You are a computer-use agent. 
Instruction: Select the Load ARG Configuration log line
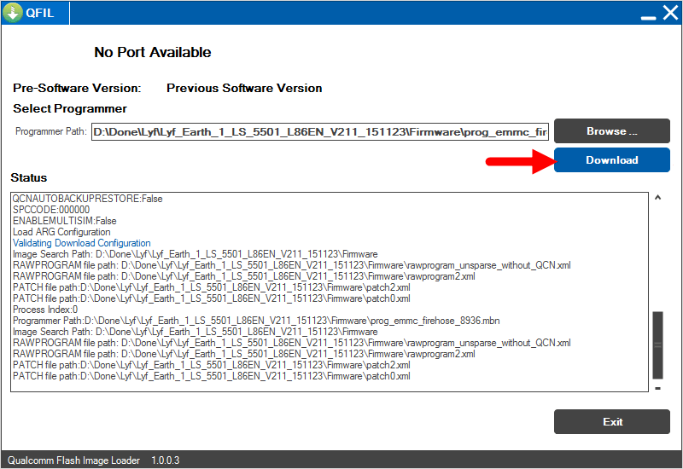pos(61,232)
